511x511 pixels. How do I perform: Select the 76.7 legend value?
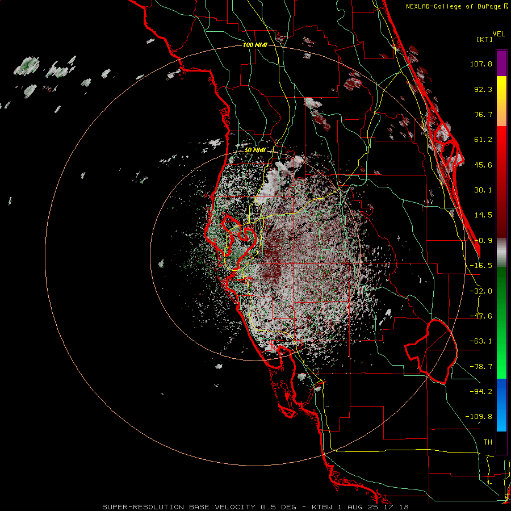coord(483,114)
